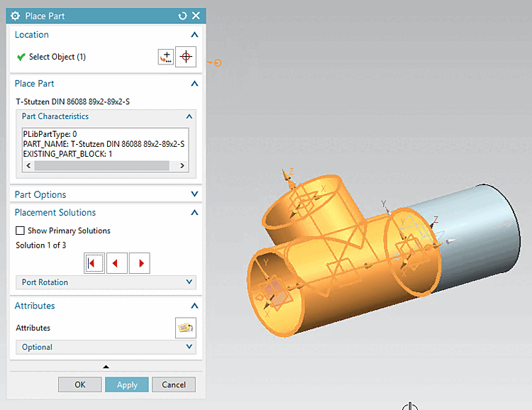Click the T-Stutzen DIN 86088 part name label
The image size is (532, 410).
point(73,102)
